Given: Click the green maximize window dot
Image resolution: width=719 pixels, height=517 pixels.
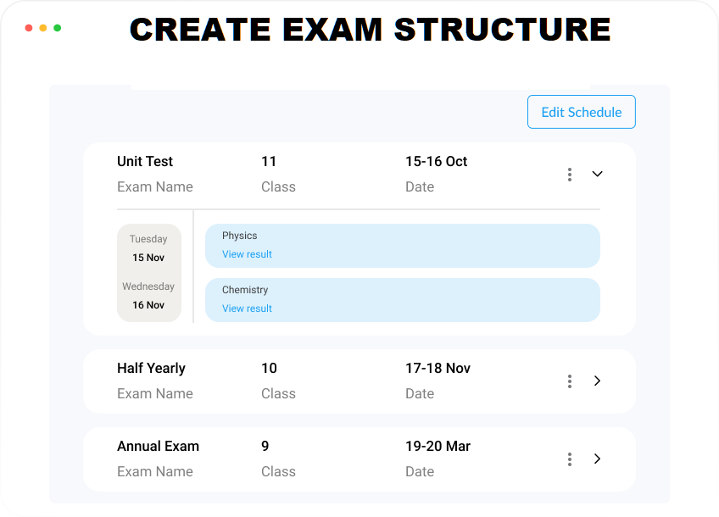Looking at the screenshot, I should pyautogui.click(x=58, y=28).
